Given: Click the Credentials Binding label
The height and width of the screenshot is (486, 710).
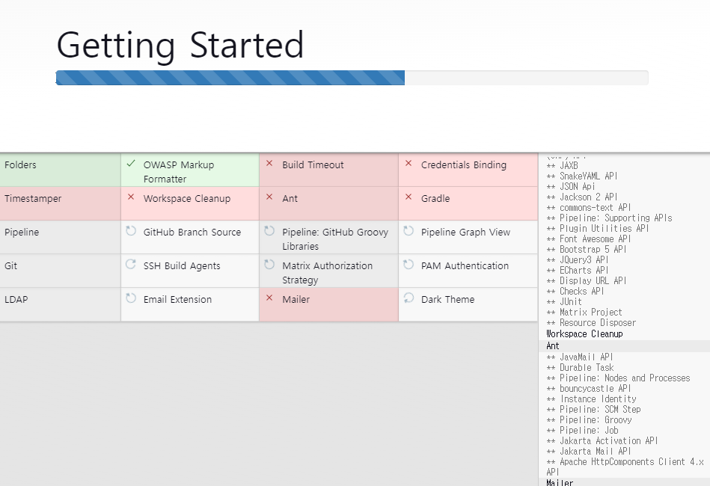Looking at the screenshot, I should click(464, 164).
